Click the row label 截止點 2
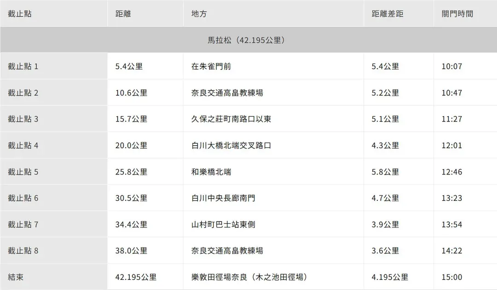Viewport: 497px width, 290px height. pos(23,93)
